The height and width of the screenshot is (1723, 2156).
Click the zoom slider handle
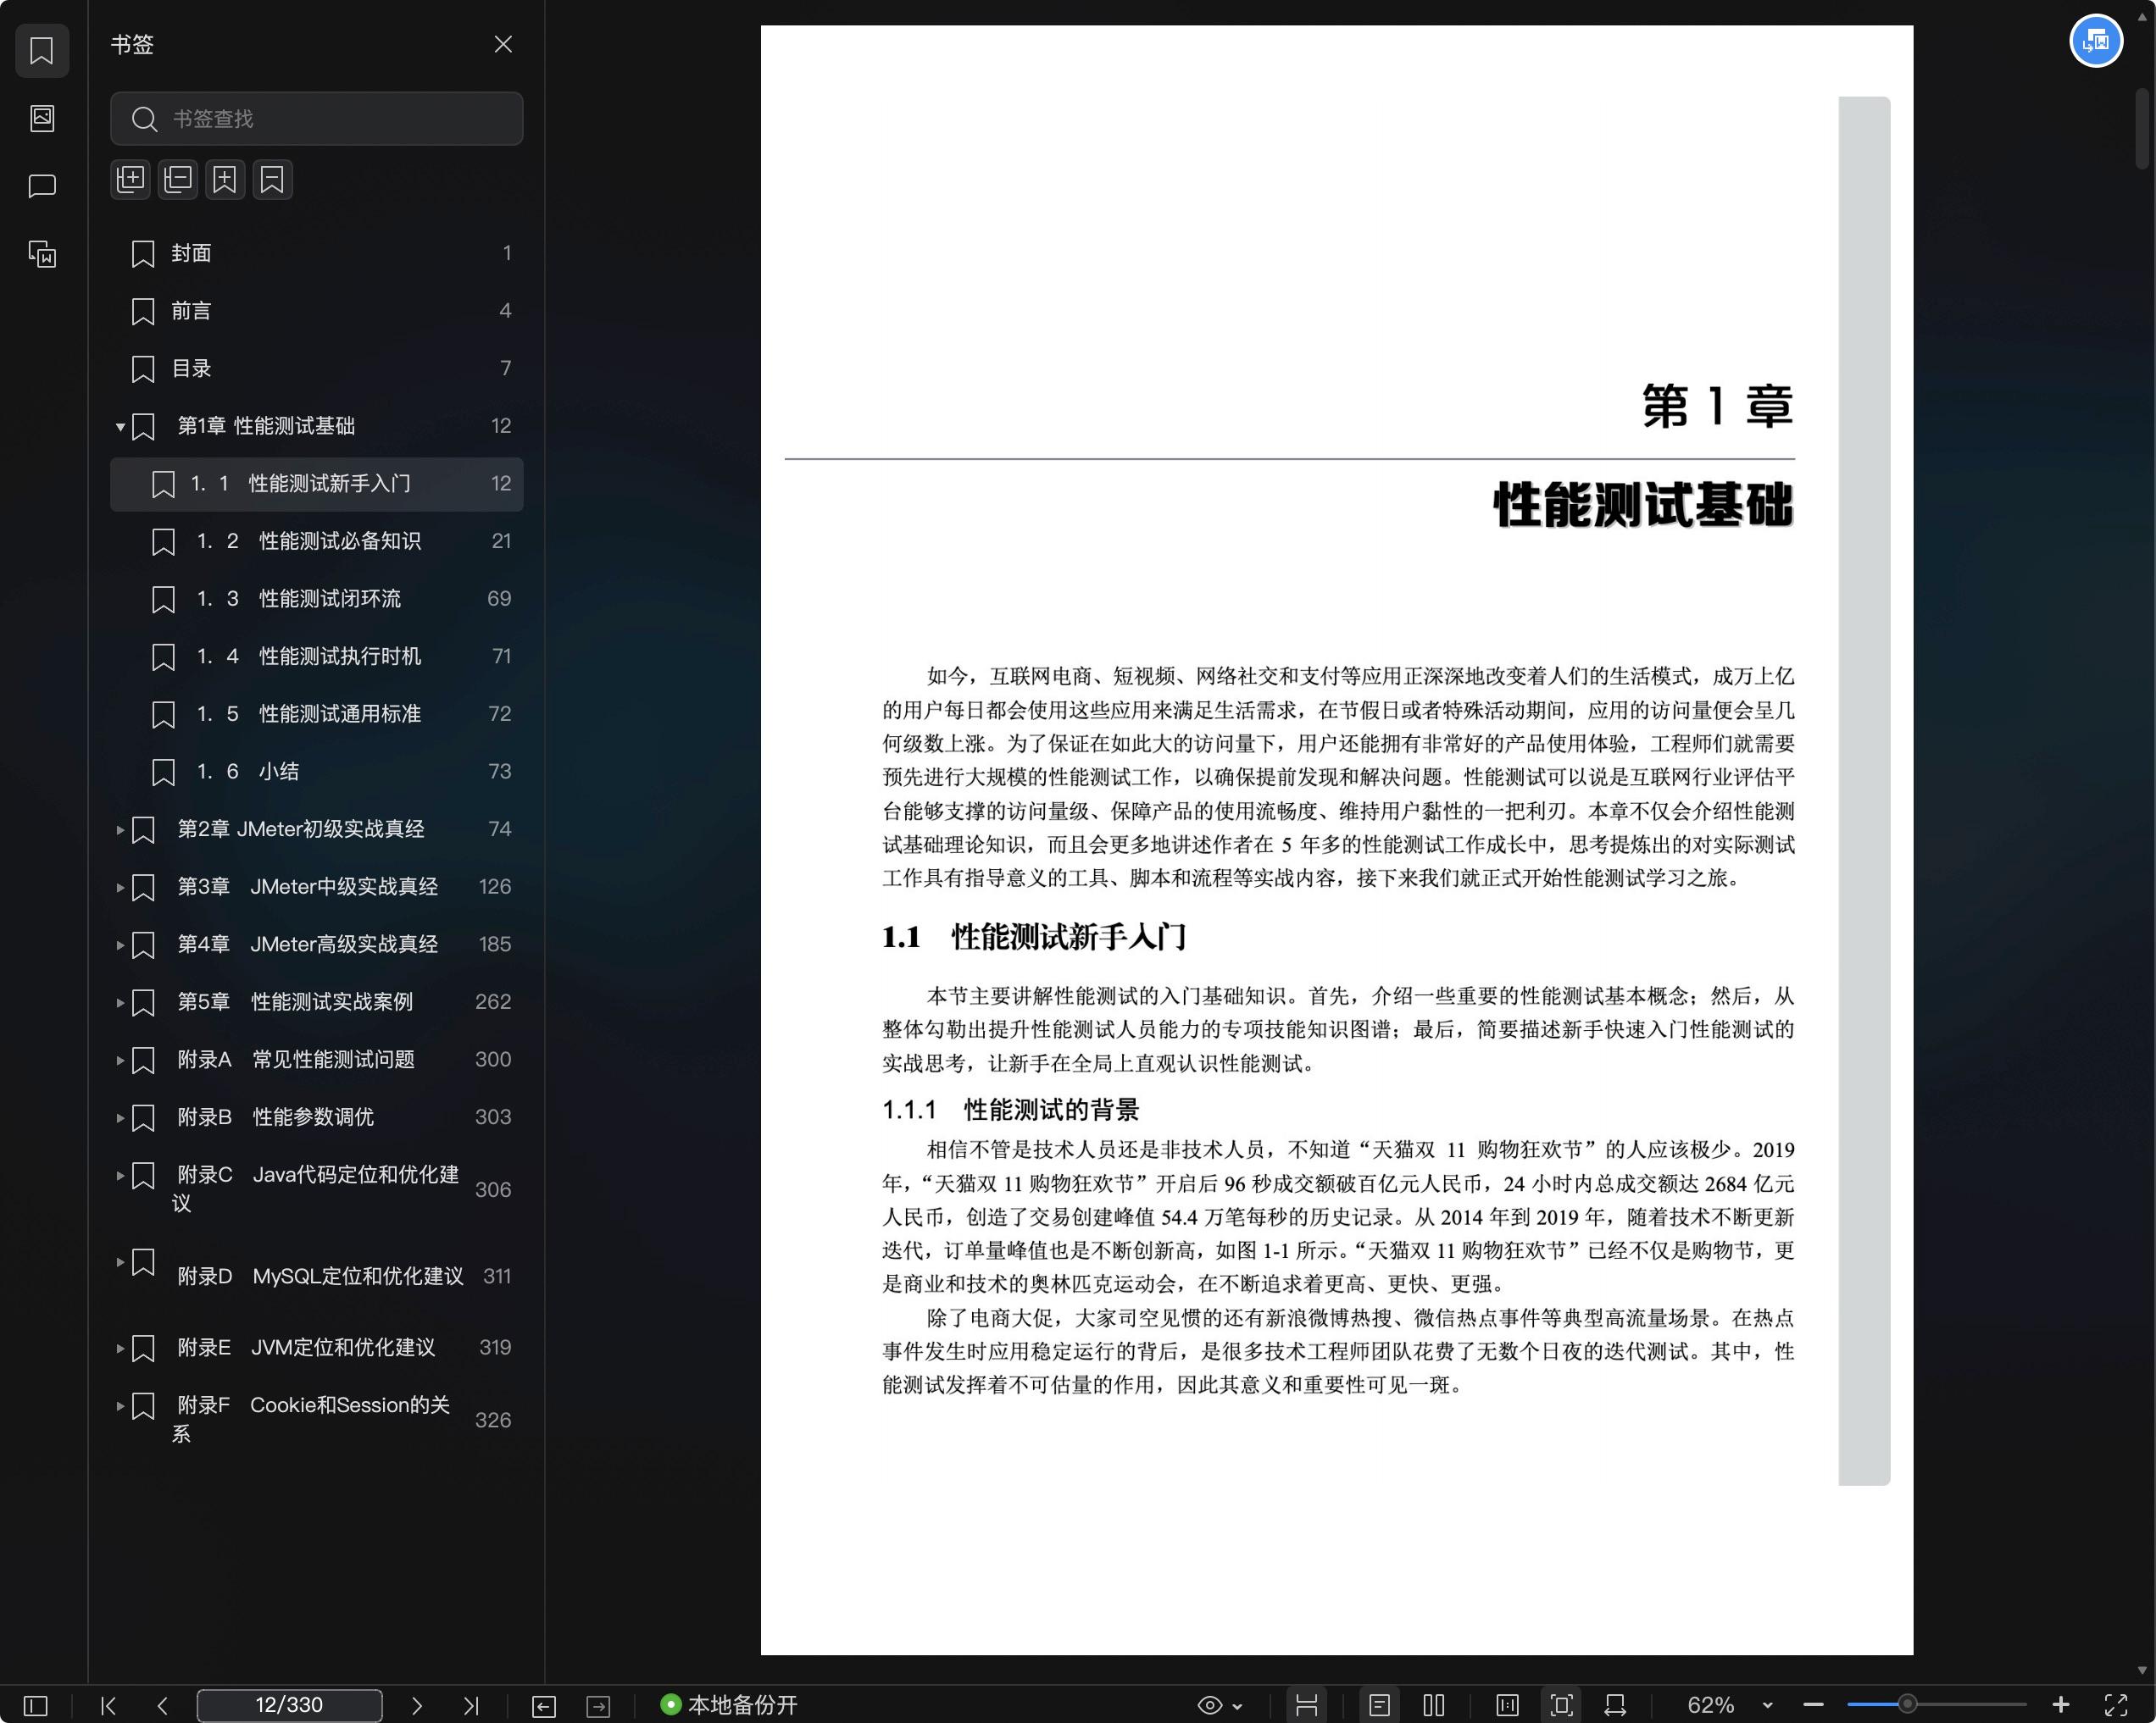pyautogui.click(x=1908, y=1704)
